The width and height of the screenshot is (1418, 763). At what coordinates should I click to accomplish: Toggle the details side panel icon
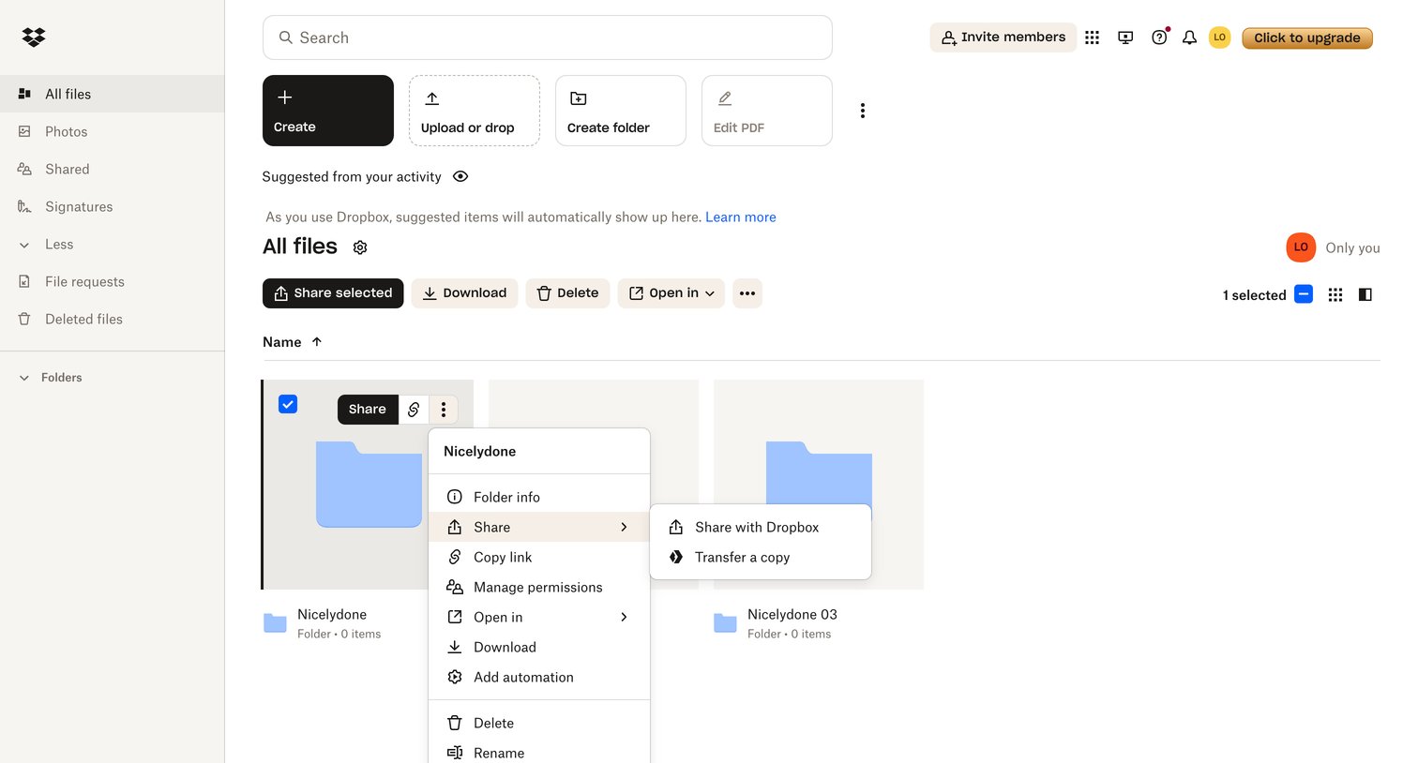[x=1365, y=294]
